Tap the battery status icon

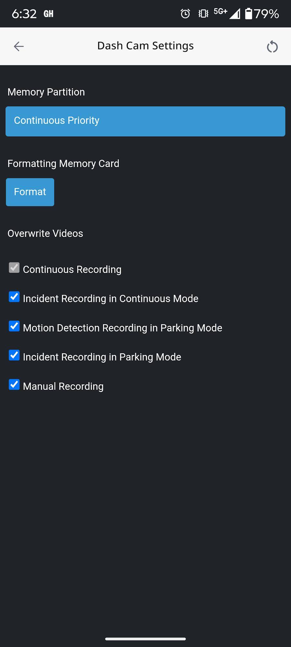pyautogui.click(x=249, y=14)
